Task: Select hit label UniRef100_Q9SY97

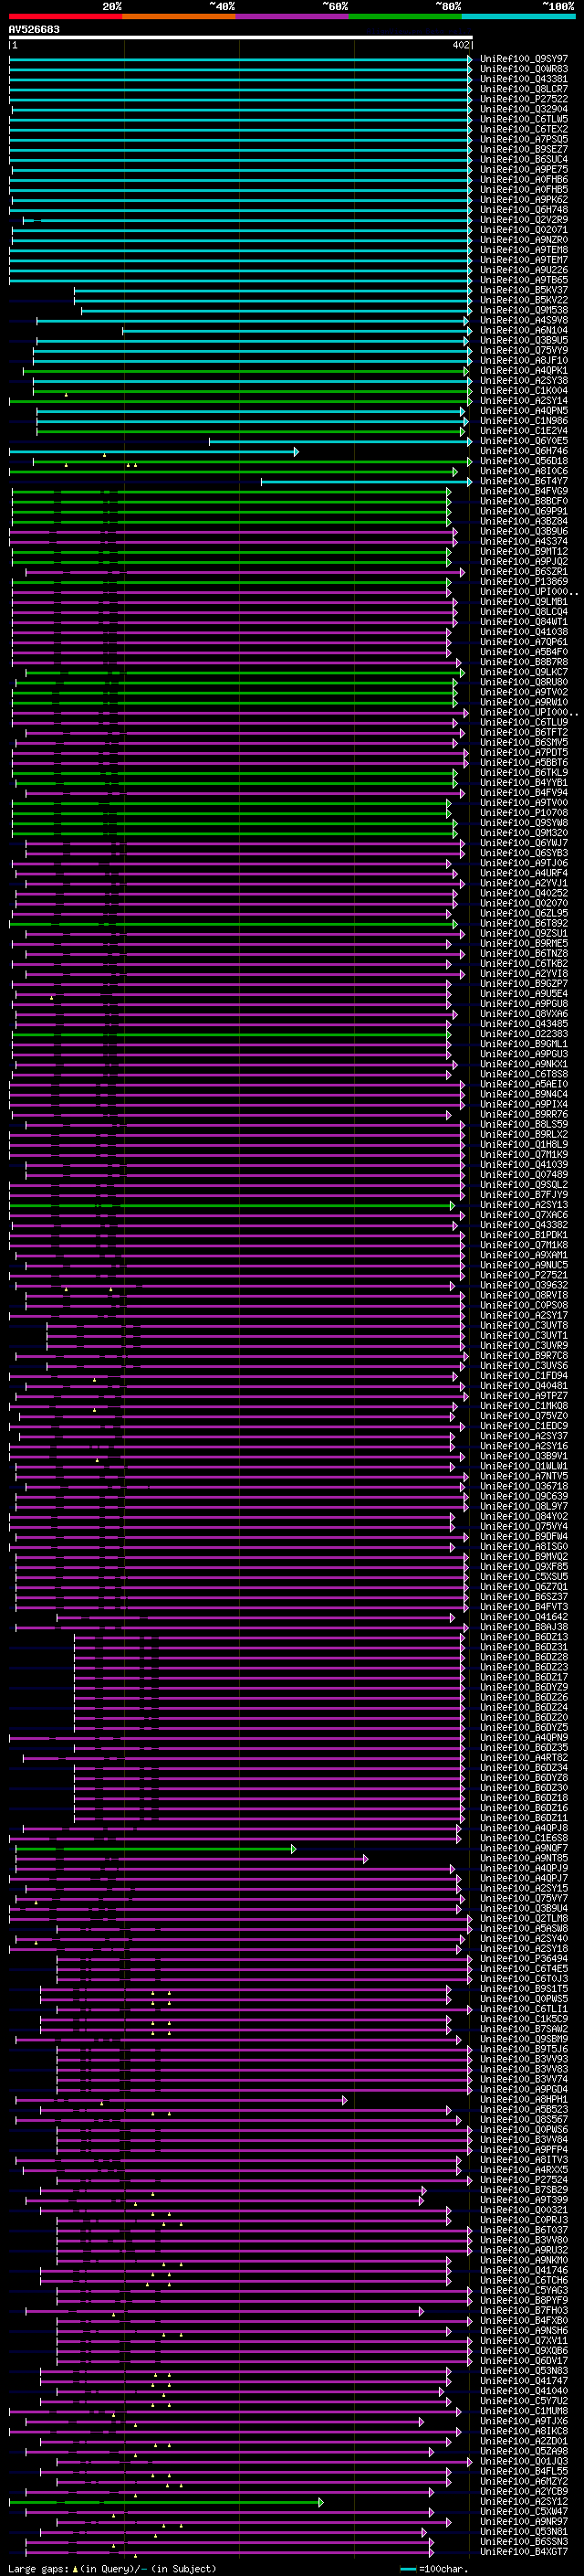Action: coord(523,59)
